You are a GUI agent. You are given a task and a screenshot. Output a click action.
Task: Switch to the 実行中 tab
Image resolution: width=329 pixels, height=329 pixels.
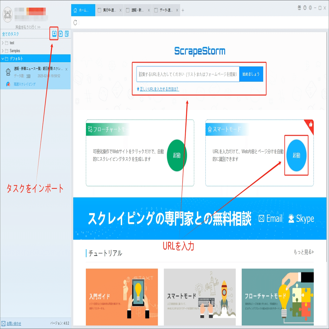tap(109, 10)
